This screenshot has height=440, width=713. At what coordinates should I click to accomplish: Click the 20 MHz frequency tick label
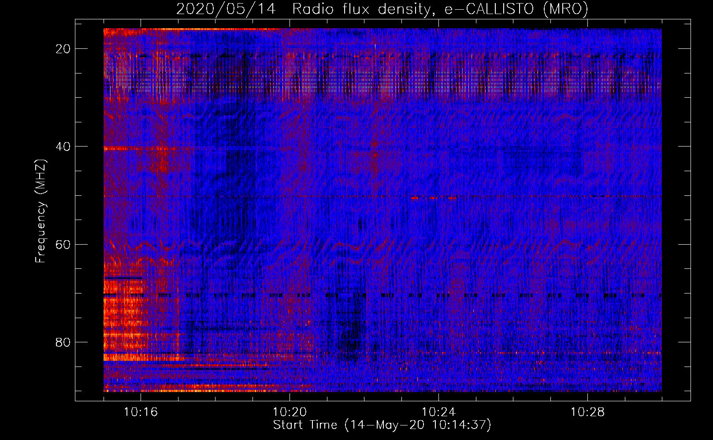tap(63, 49)
